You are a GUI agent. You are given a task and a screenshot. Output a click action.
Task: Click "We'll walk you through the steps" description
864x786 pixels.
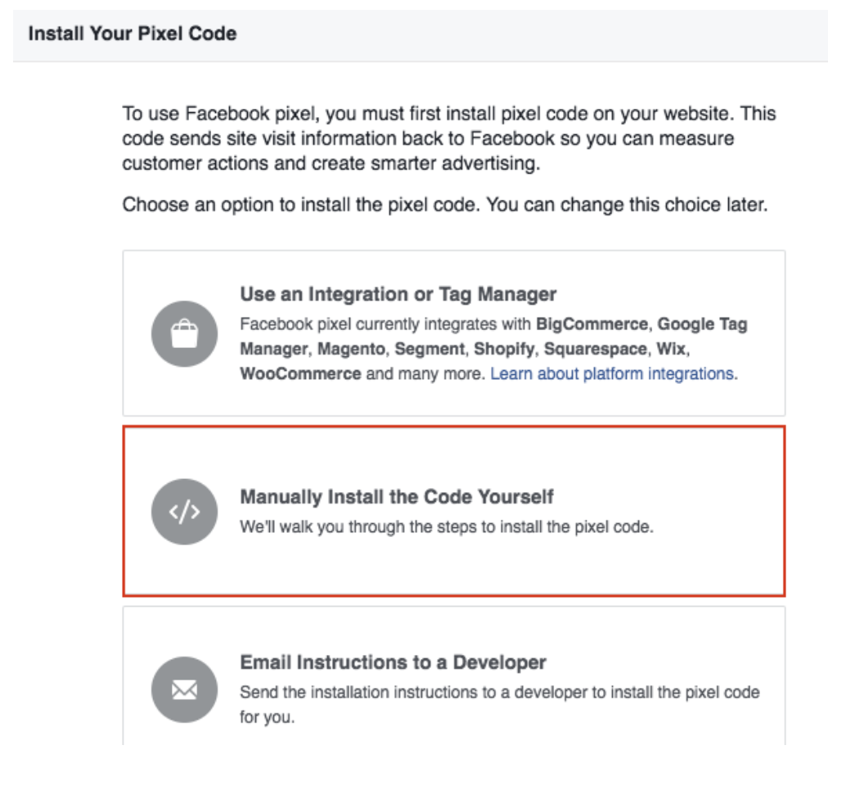click(x=447, y=527)
